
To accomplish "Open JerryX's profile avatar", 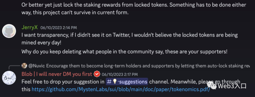I will tap(9, 31).
